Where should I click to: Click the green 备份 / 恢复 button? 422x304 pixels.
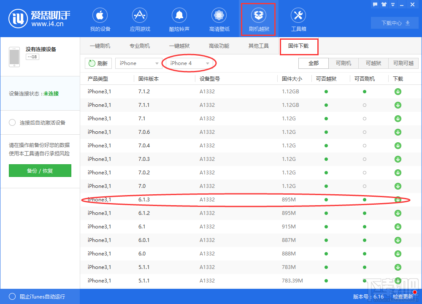[40, 171]
